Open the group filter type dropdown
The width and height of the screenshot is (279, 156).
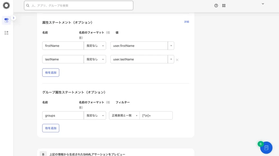pos(124,116)
